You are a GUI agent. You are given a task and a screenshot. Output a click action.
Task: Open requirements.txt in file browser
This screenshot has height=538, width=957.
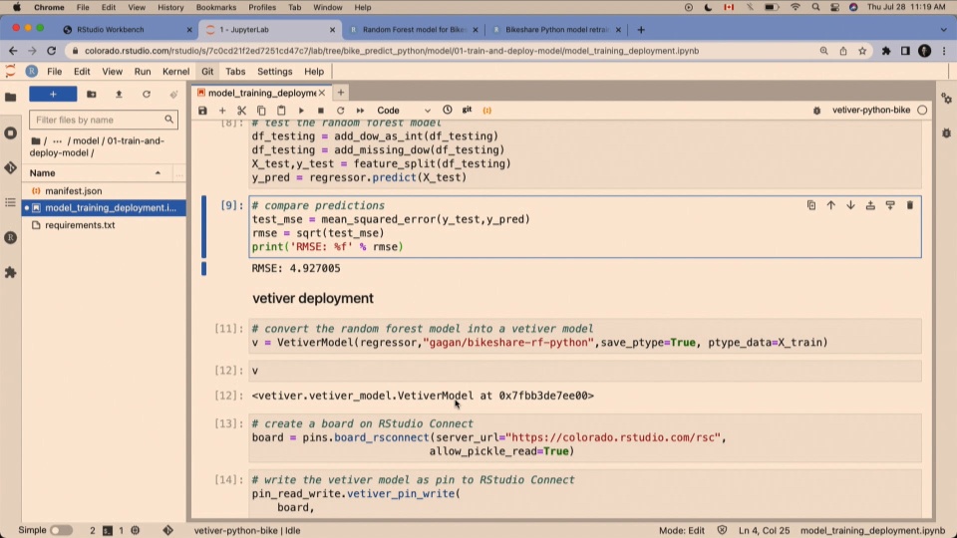click(80, 225)
